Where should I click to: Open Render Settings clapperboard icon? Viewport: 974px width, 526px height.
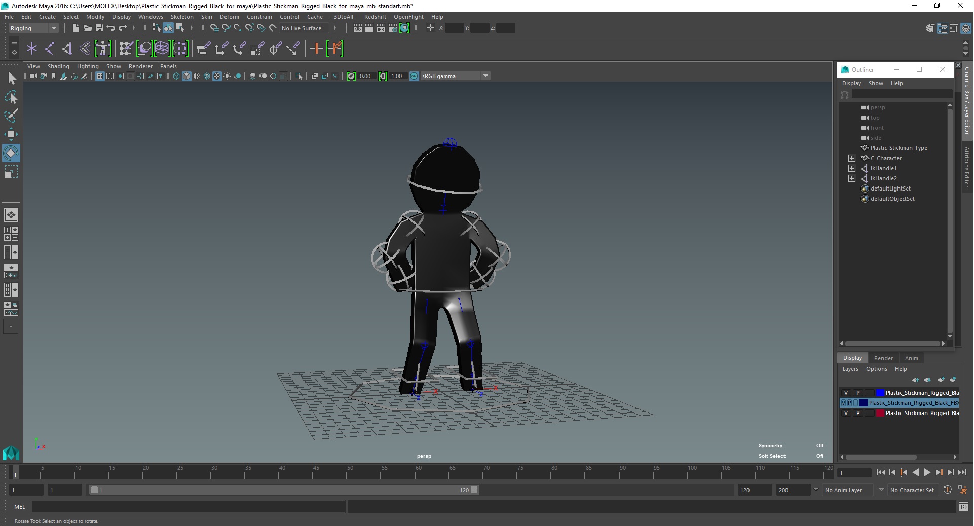(x=393, y=28)
